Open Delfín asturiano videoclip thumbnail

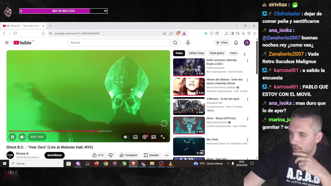click(189, 67)
